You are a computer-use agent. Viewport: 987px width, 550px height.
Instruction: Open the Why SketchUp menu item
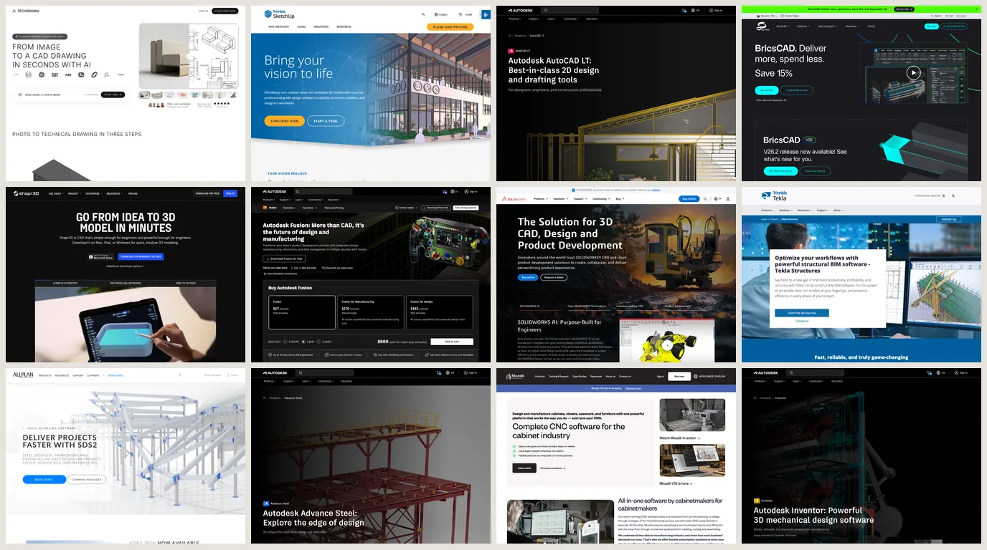(x=278, y=26)
